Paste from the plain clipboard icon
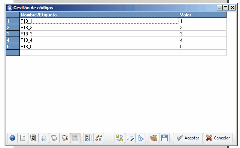 pos(54,138)
